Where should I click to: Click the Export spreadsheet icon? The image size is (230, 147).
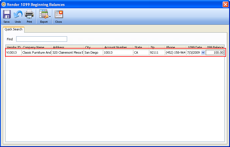[43, 14]
